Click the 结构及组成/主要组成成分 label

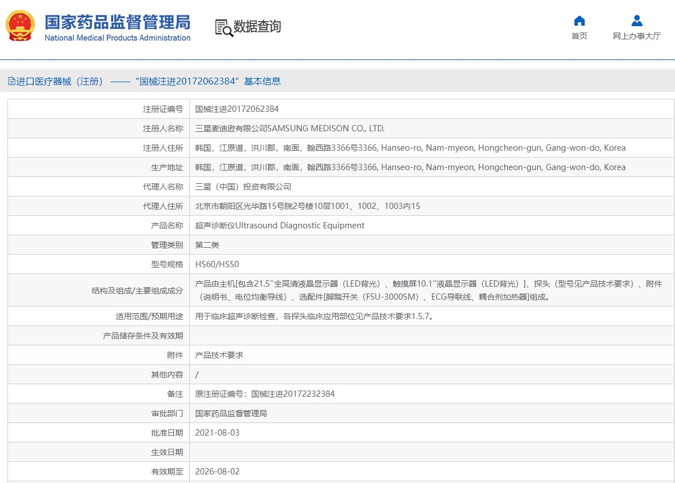[137, 291]
